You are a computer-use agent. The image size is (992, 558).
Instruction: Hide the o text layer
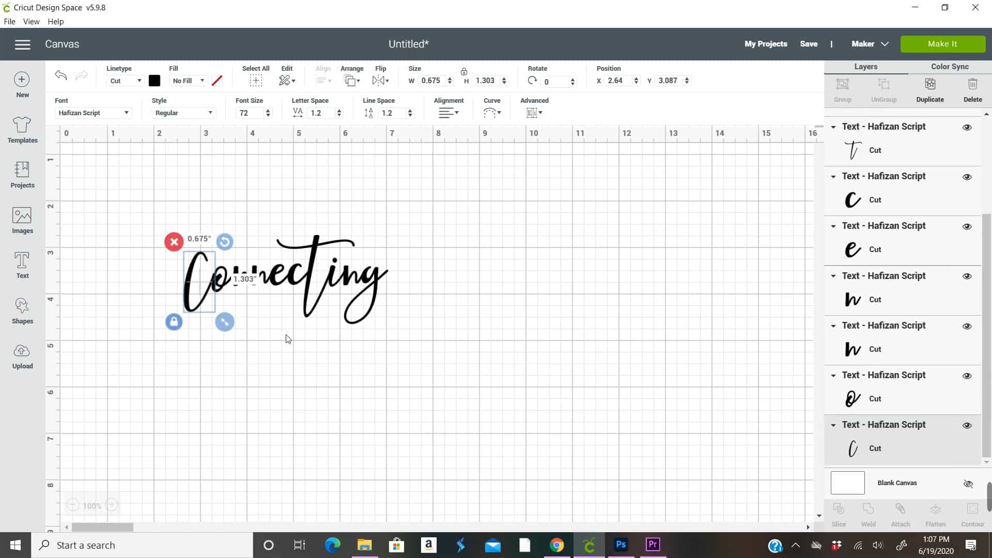pos(967,376)
